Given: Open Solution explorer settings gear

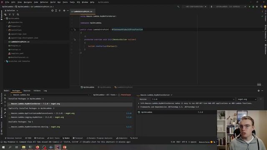Looking at the screenshot, I should pos(64,10).
